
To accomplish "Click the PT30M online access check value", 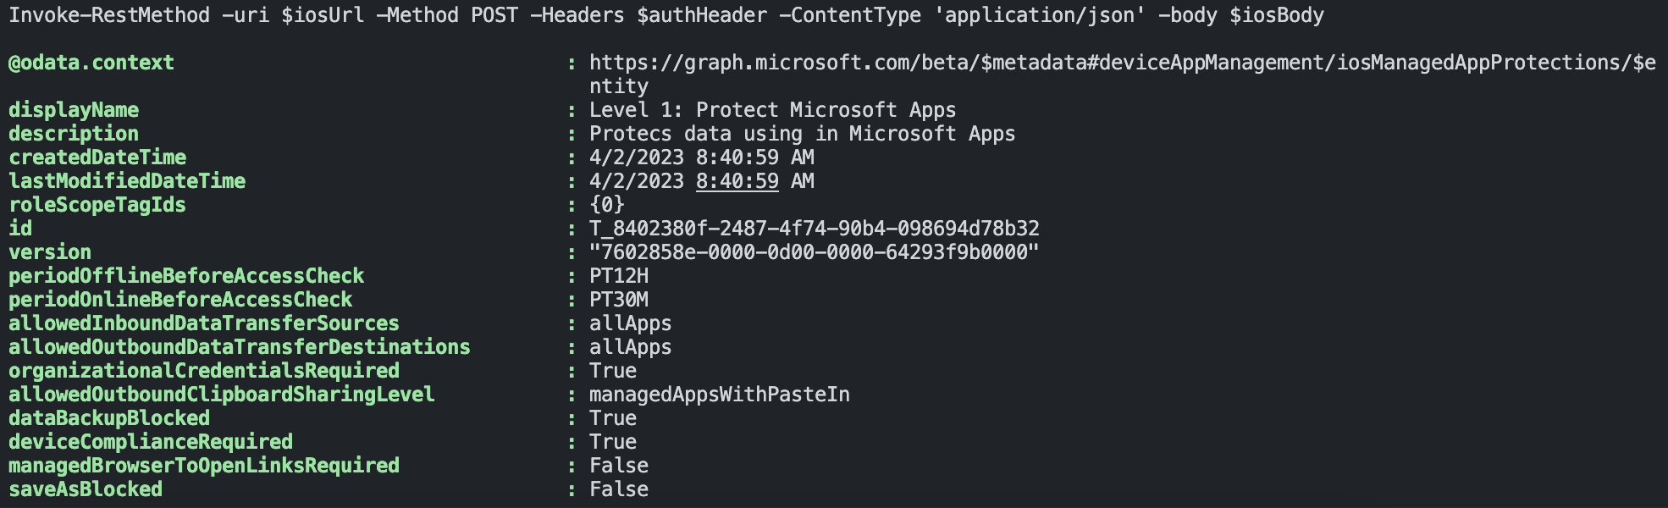I will [619, 300].
